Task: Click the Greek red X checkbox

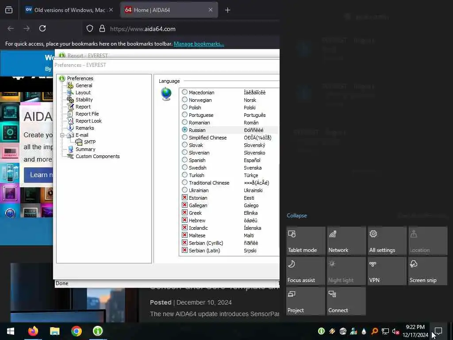Action: [x=184, y=212]
